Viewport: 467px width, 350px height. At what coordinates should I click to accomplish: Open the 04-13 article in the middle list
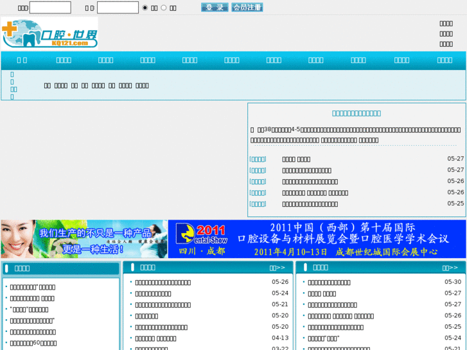click(x=155, y=338)
